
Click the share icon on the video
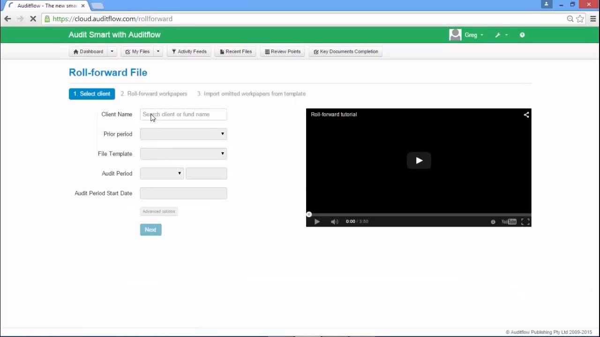526,115
